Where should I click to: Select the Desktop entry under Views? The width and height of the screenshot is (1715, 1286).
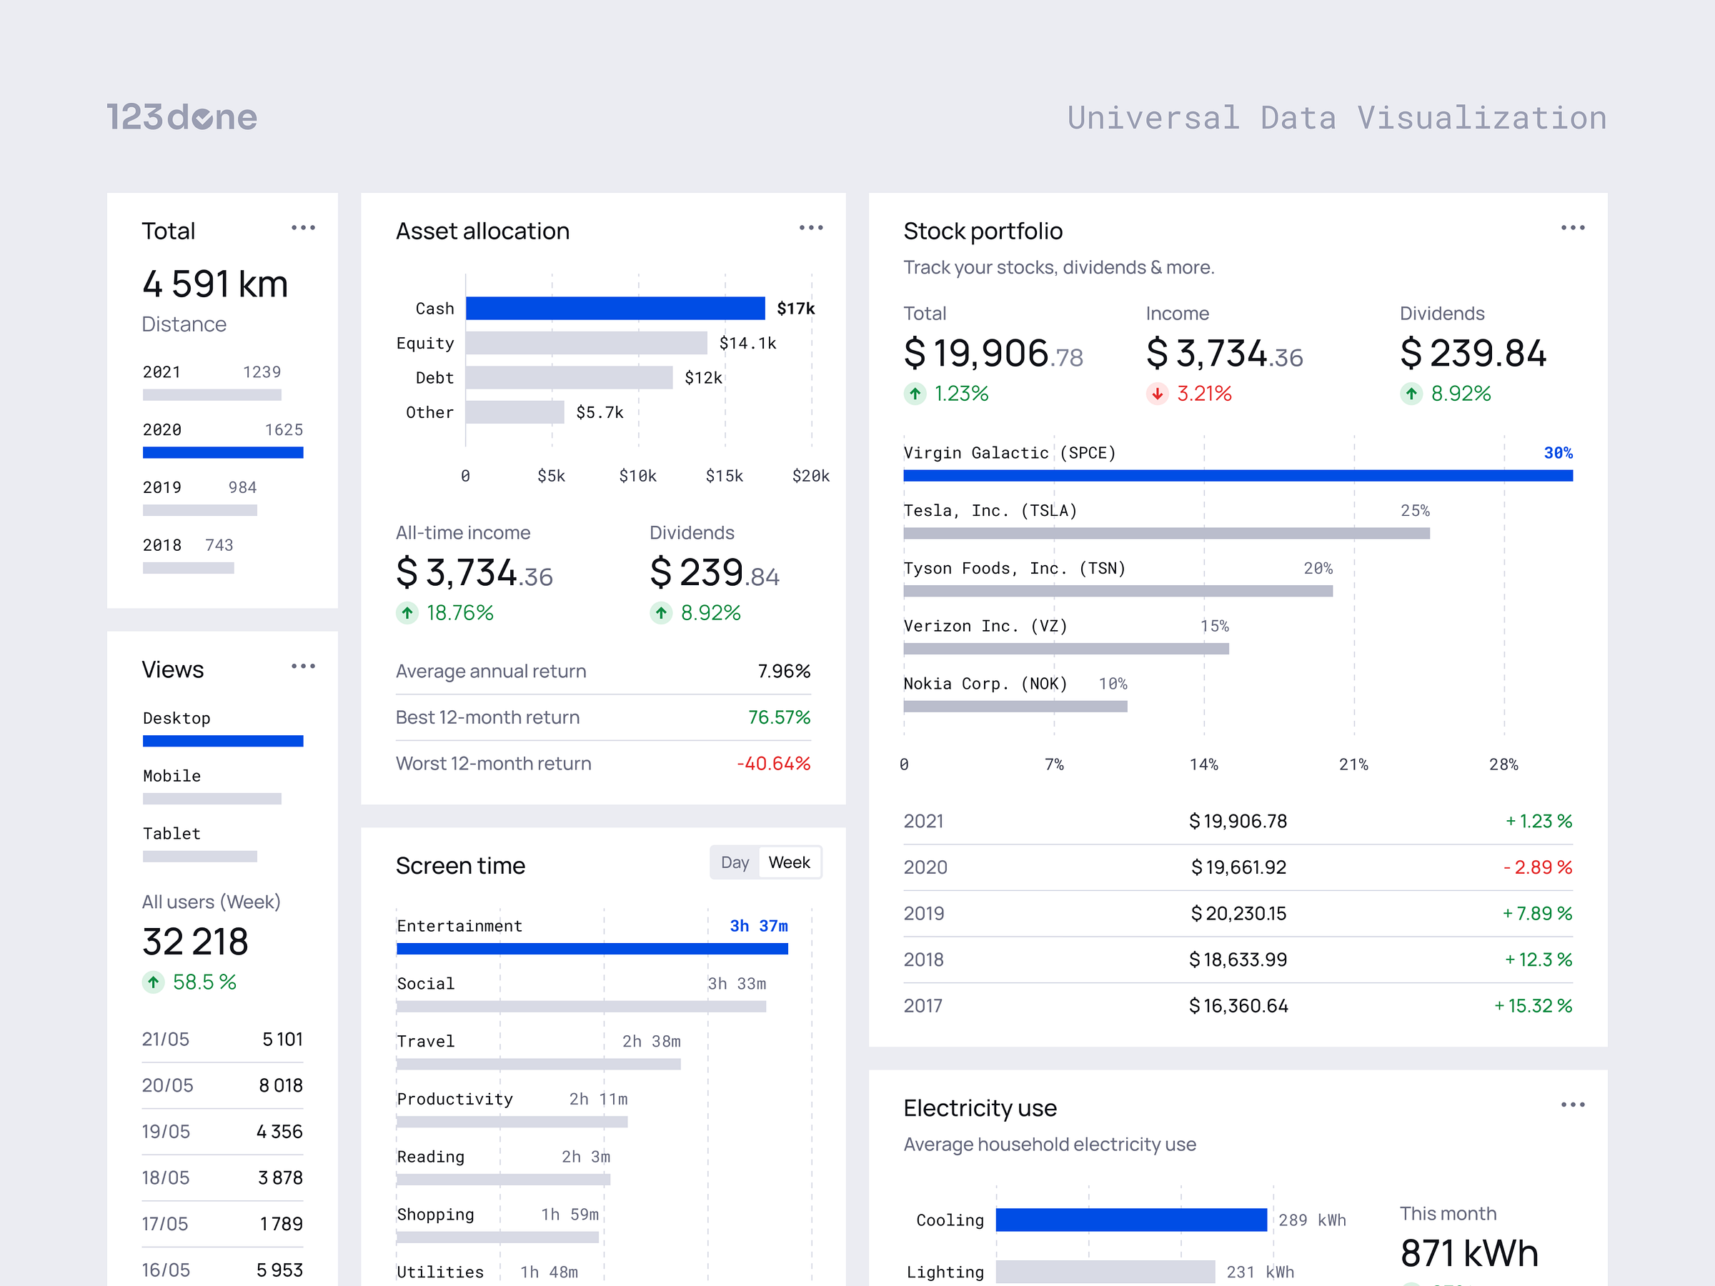[x=177, y=718]
